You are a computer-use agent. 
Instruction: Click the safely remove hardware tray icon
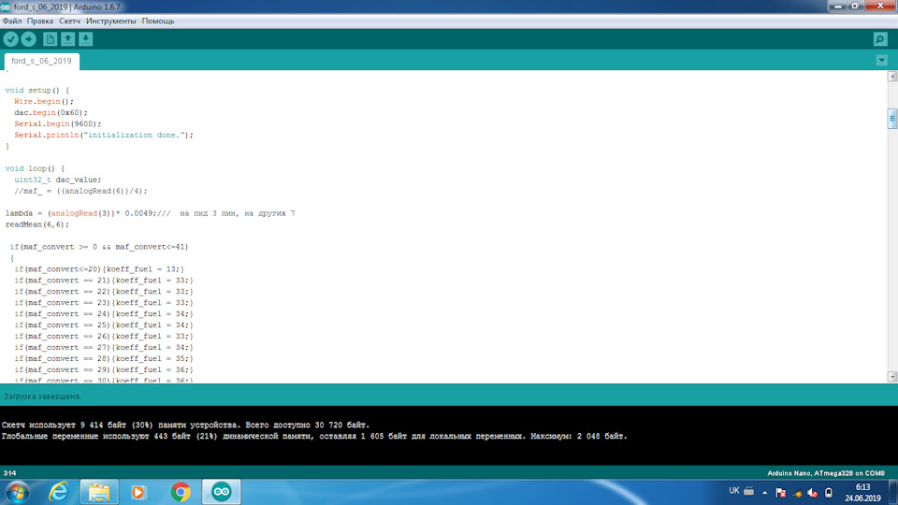tap(829, 493)
